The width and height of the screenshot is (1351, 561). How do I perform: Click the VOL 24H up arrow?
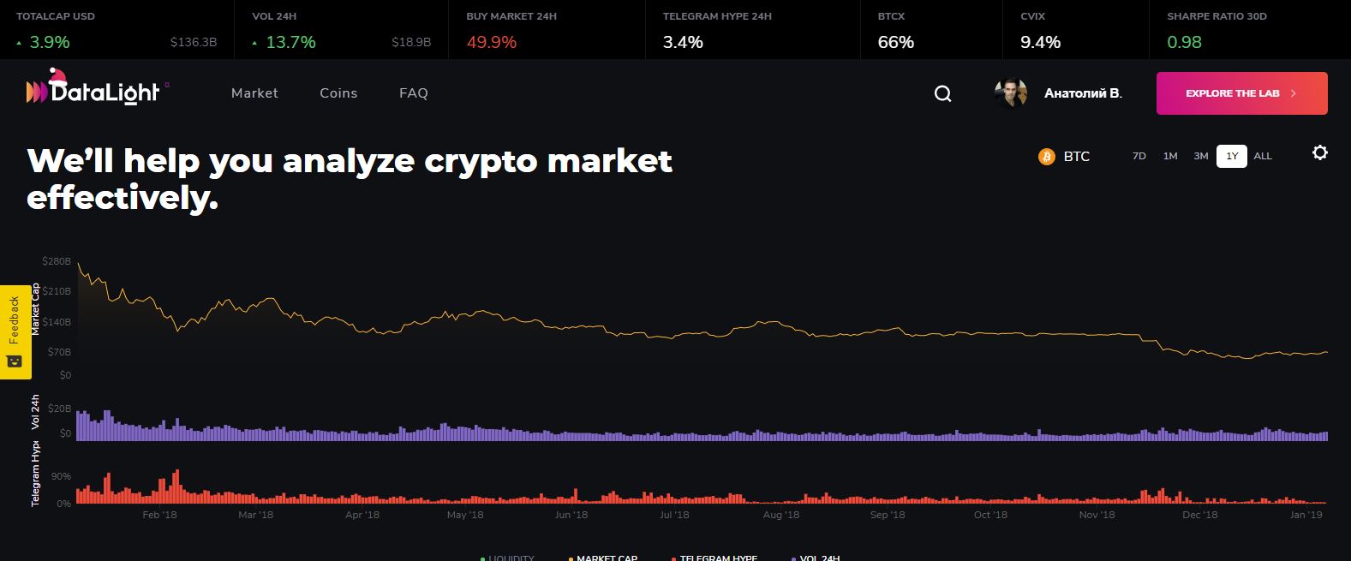point(254,43)
